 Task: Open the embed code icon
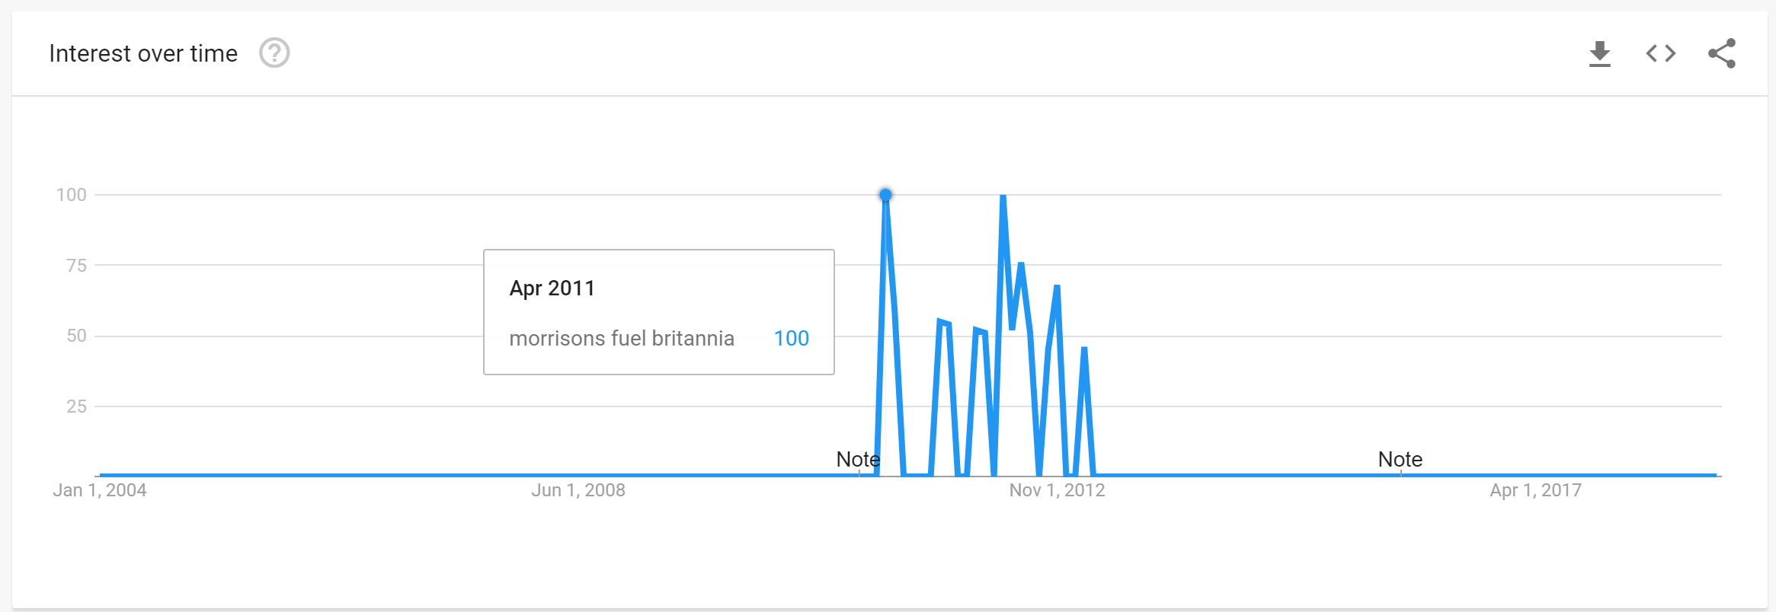[x=1661, y=53]
